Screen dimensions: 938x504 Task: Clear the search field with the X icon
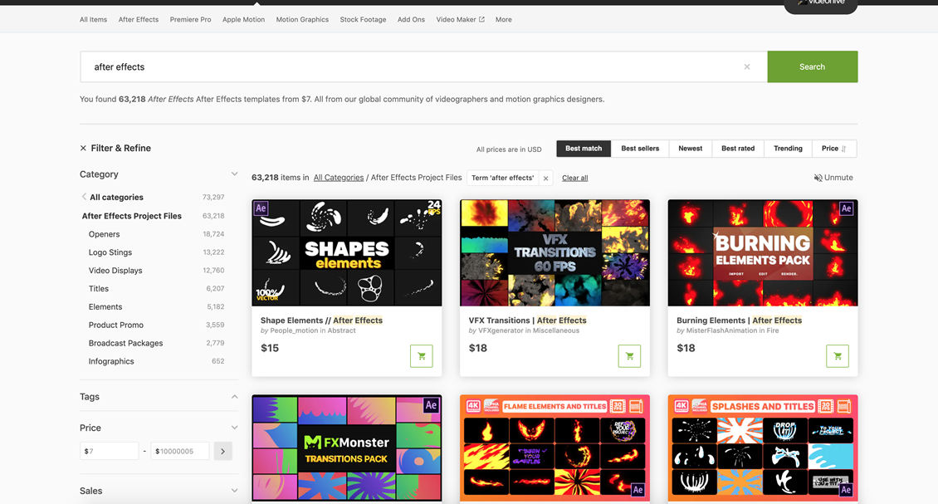[x=746, y=67]
